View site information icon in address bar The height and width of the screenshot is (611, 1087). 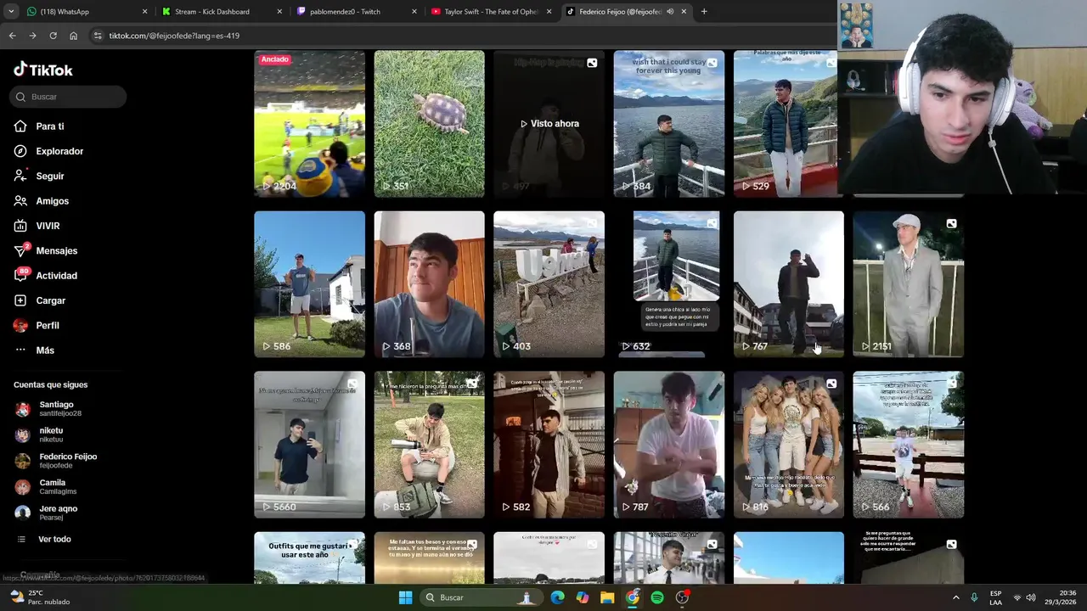click(x=98, y=36)
